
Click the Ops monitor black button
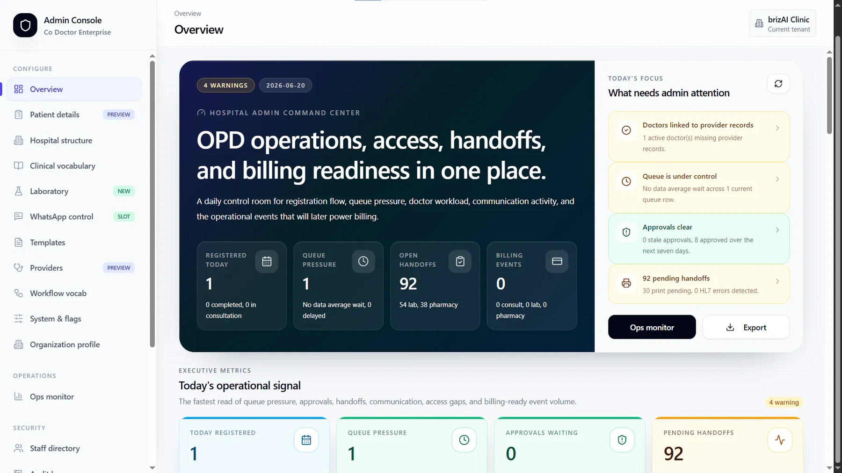(652, 327)
